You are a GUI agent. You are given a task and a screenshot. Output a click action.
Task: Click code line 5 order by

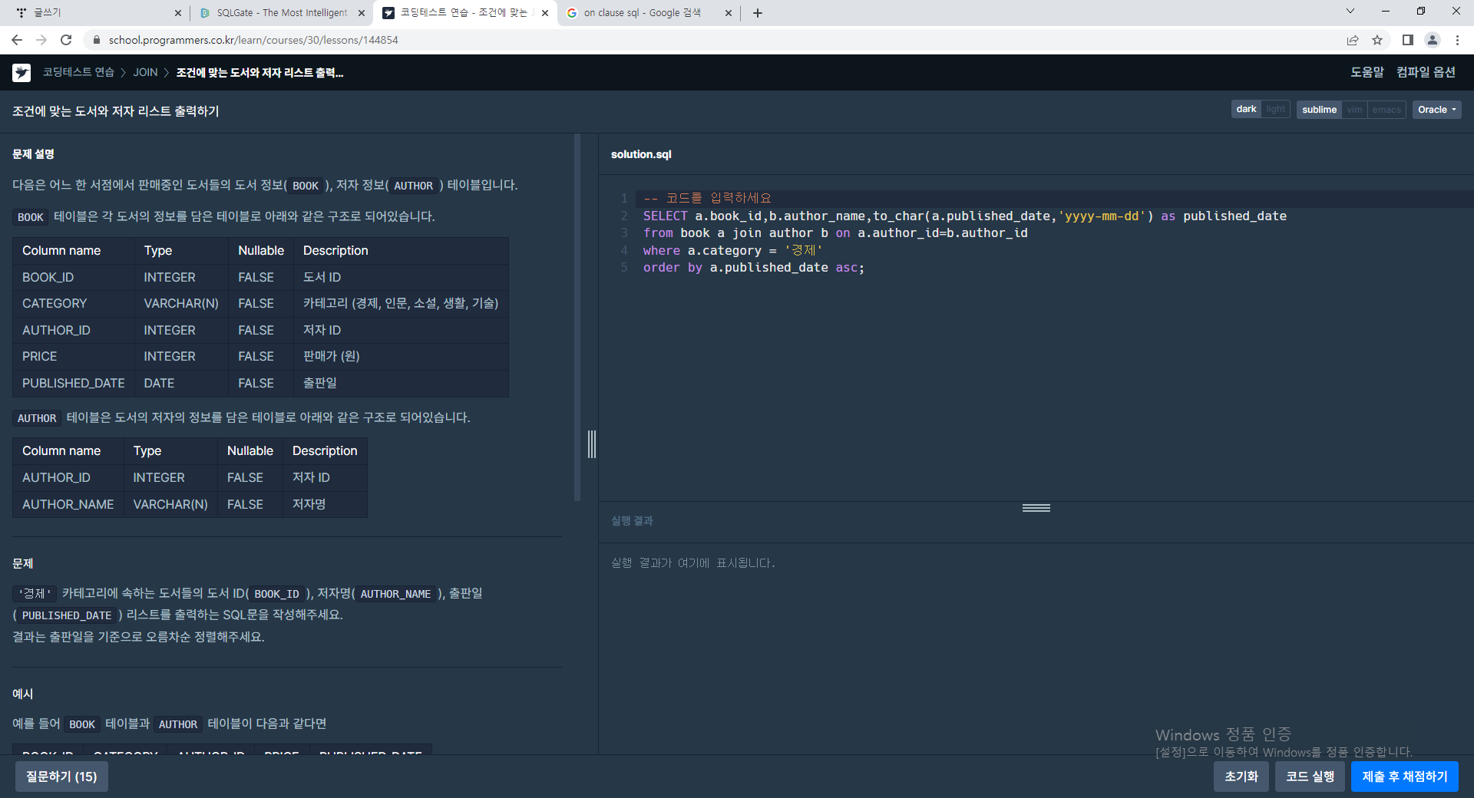point(754,268)
